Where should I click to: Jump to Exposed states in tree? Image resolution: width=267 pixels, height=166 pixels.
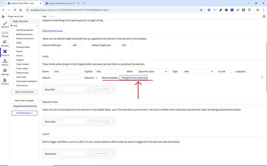(23, 47)
